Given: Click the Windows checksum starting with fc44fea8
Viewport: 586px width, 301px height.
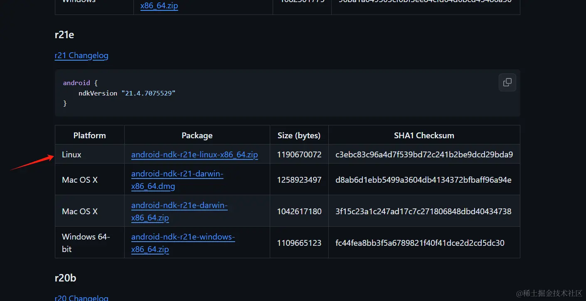Looking at the screenshot, I should (420, 243).
